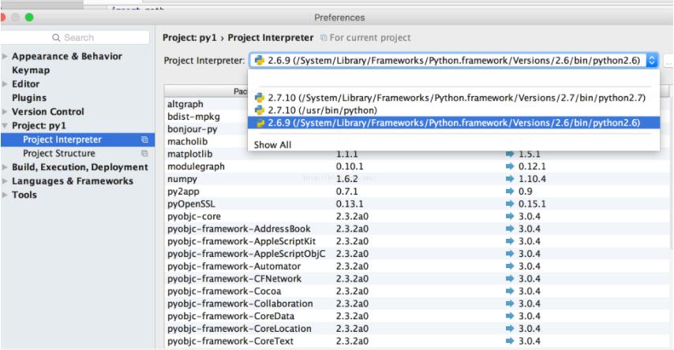This screenshot has height=350, width=674.
Task: Expand Appearance & Behavior settings group
Action: point(5,57)
